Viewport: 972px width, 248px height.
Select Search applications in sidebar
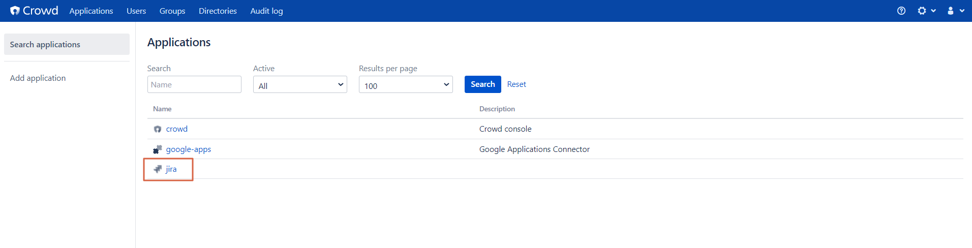(67, 44)
